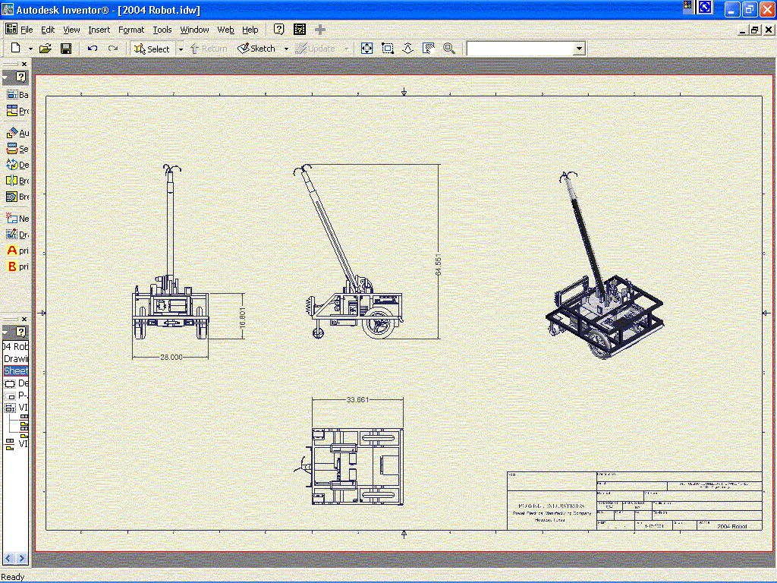Pick the Zoom in/out arrow tool
This screenshot has height=583, width=777.
point(407,48)
